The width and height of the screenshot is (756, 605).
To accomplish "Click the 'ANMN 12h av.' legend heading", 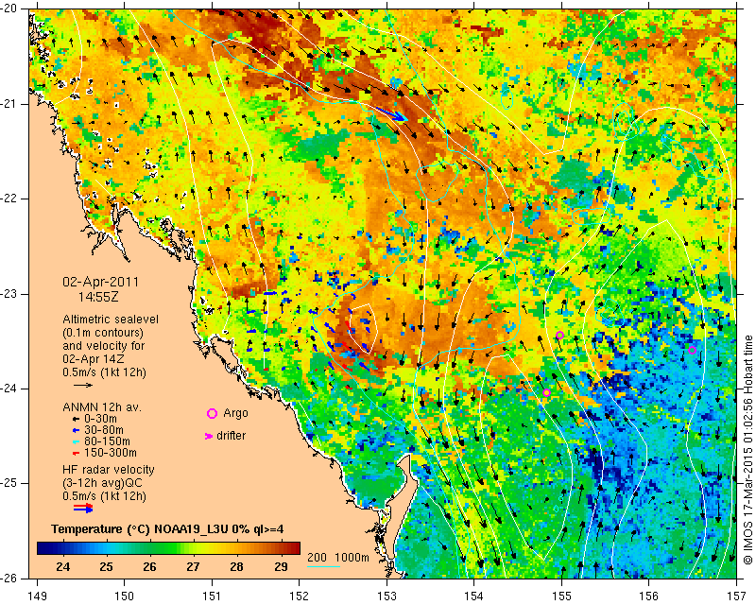I will pyautogui.click(x=102, y=407).
